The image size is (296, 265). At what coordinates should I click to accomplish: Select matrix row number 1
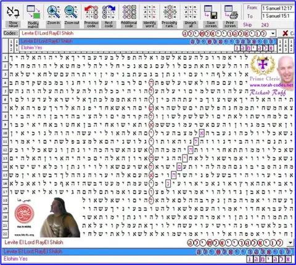tap(5, 58)
